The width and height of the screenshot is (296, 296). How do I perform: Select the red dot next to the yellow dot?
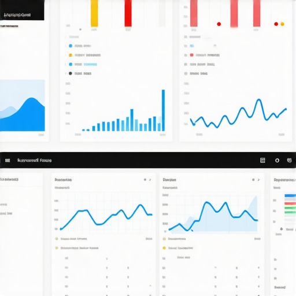pyautogui.click(x=276, y=24)
